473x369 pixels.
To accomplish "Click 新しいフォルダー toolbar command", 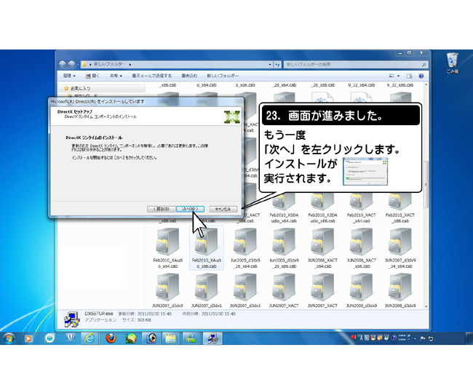I will [223, 76].
